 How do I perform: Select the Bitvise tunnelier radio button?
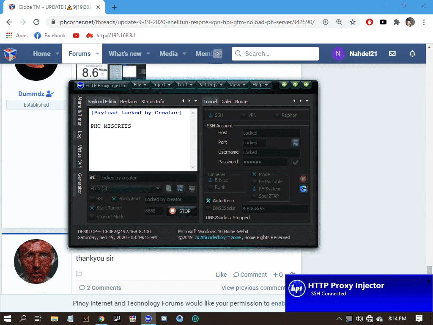point(211,180)
